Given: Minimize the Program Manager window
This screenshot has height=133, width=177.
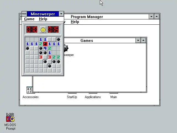Looking at the screenshot, I should tap(151, 17).
